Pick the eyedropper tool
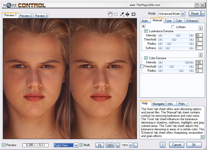207x150 pixels. [x=122, y=15]
